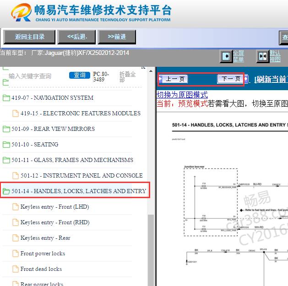This screenshot has height=286, width=288.
Task: Click the green folder icon of 419-07 NAVIGATION SYSTEM
Action: coord(6,98)
